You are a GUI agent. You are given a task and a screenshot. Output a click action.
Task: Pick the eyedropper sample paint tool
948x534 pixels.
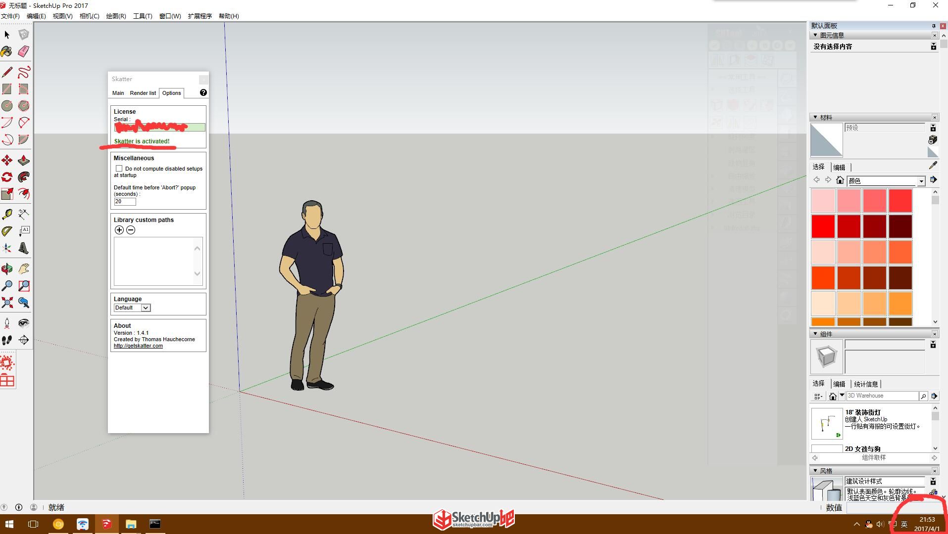[933, 165]
